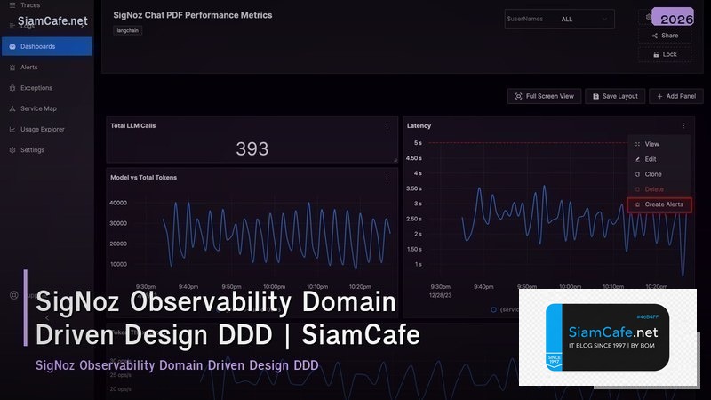The image size is (711, 400).
Task: Click the share icon next to Share
Action: coord(654,36)
